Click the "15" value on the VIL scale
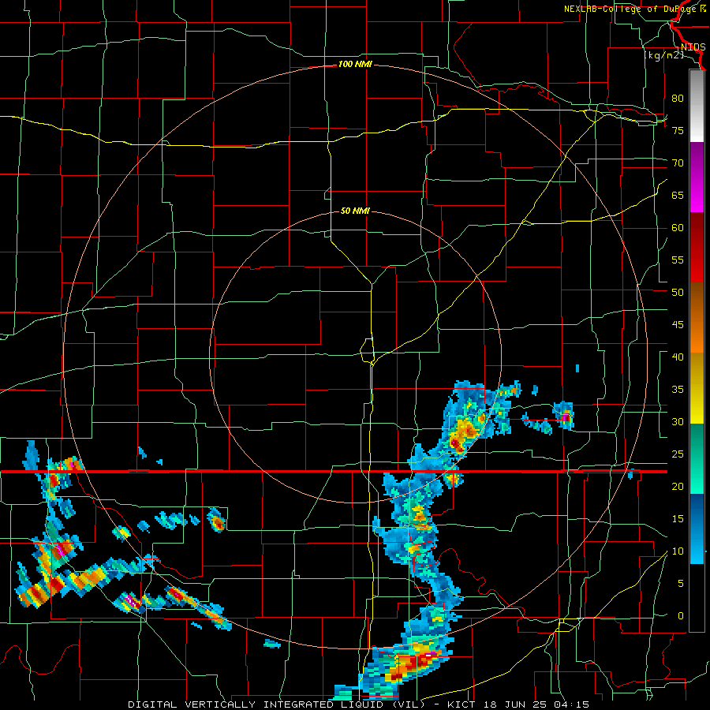710x710 pixels. 678,519
